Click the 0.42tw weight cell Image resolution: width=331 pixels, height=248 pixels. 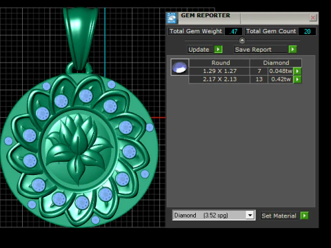(x=281, y=79)
